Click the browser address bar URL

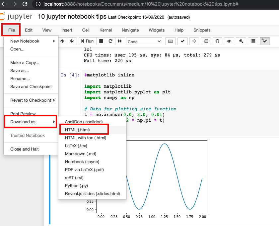pyautogui.click(x=141, y=4)
